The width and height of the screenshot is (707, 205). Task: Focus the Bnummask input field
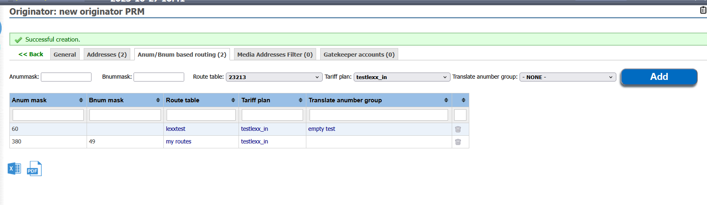point(159,77)
